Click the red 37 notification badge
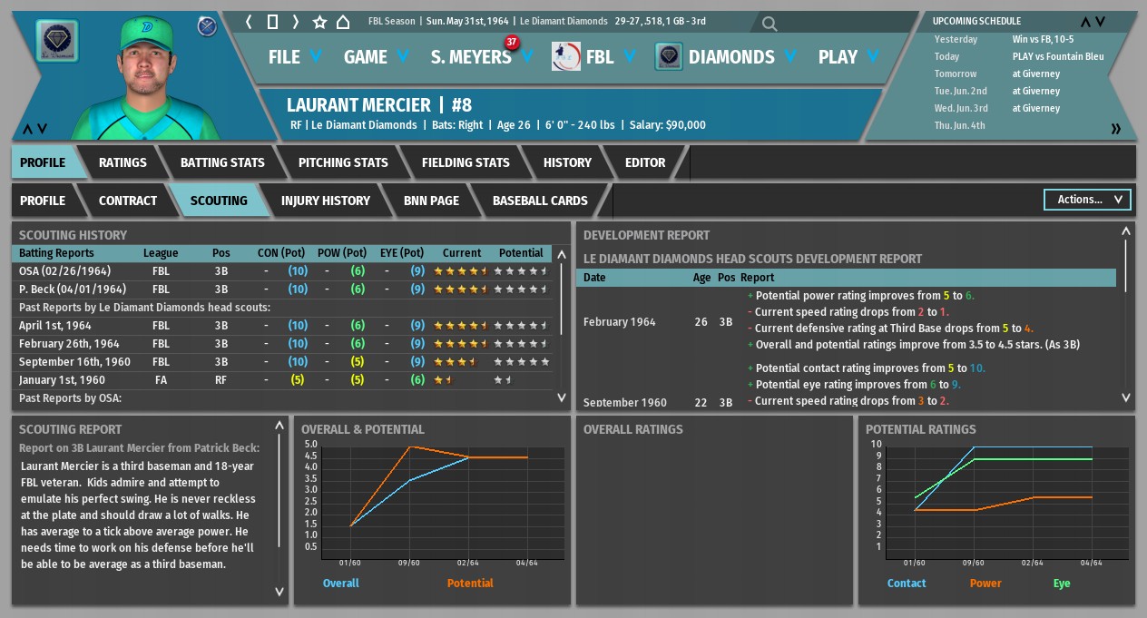Image resolution: width=1147 pixels, height=618 pixels. [x=512, y=42]
